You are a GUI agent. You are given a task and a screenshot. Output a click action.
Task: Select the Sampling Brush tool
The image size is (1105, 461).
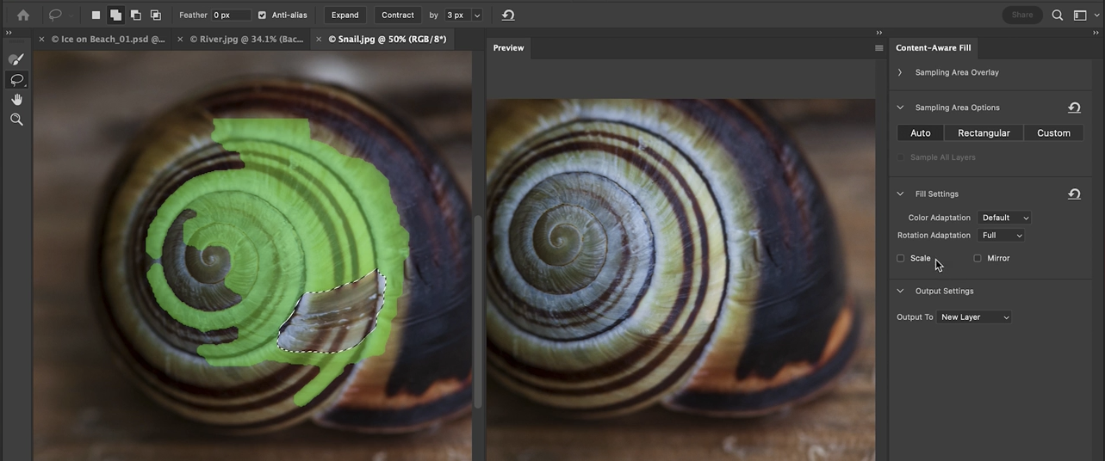tap(16, 59)
